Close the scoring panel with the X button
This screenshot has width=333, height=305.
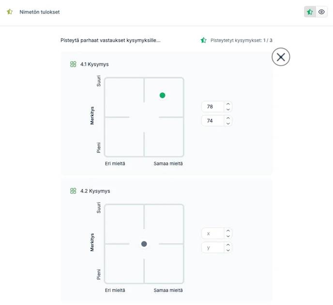pos(281,57)
